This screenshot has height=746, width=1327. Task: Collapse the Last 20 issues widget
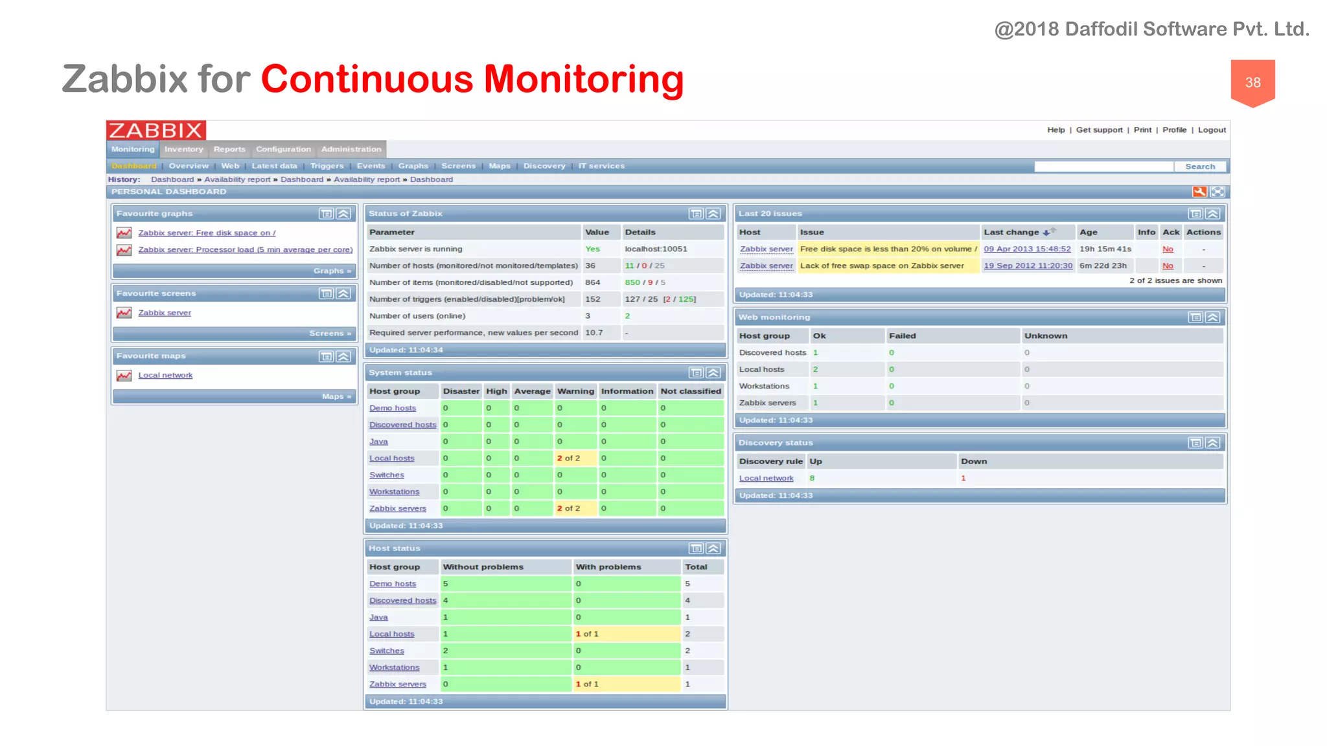(1213, 214)
